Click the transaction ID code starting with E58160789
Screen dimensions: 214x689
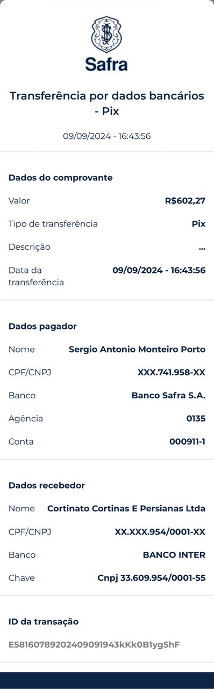point(94,645)
